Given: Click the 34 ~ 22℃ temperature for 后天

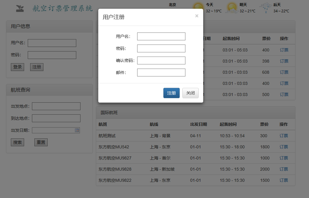Looking at the screenshot, I should click(281, 11).
